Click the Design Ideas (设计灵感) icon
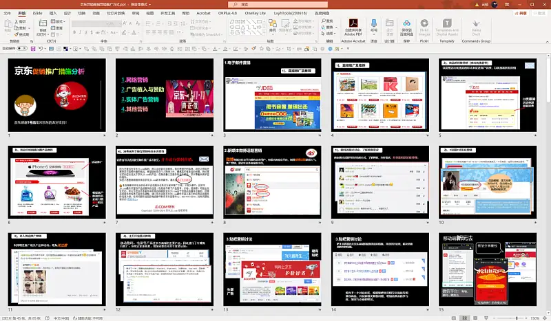This screenshot has width=551, height=321. [389, 23]
